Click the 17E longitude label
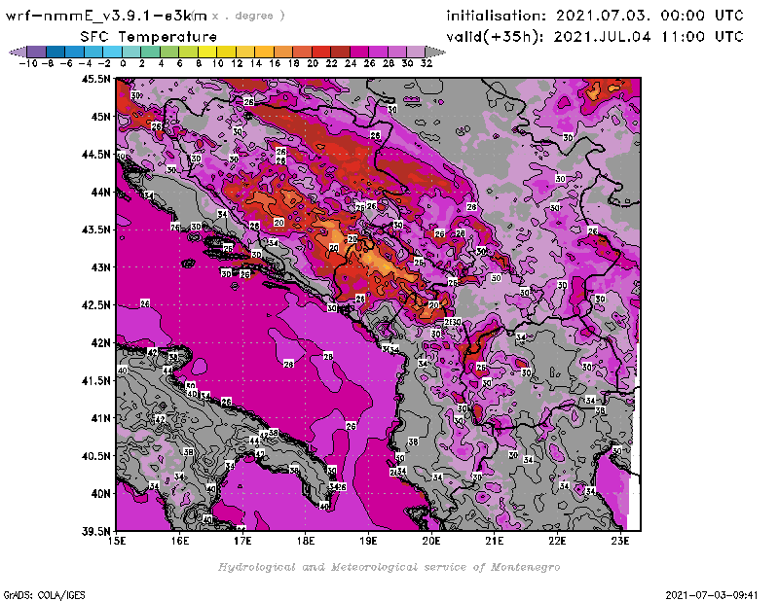Screen dimensions: 779x601 242,541
